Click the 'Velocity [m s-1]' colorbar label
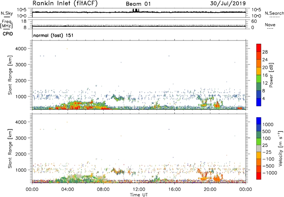This screenshot has height=197, width=284. (280, 148)
